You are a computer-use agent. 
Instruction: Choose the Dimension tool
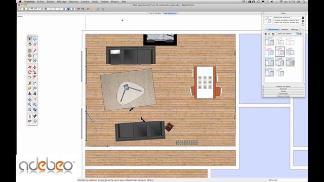(35, 83)
